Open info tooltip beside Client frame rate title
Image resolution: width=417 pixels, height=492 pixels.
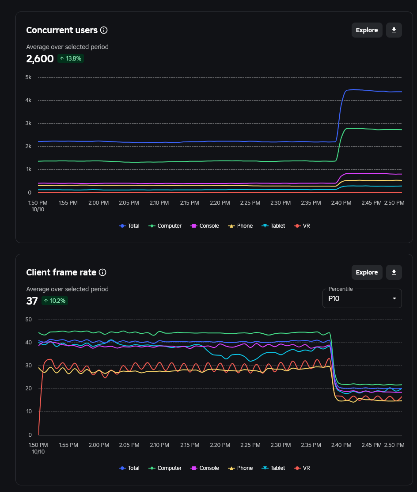tap(102, 272)
